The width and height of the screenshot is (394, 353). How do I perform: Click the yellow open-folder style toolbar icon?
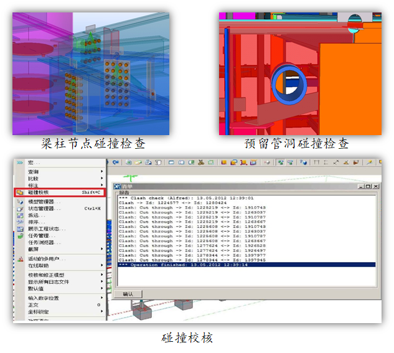pos(138,162)
